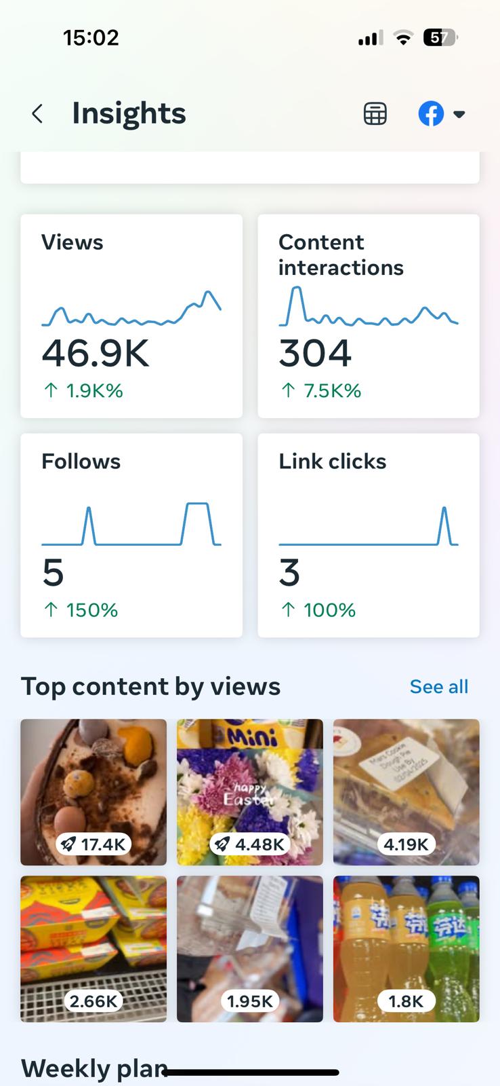
Task: Expand the platform switcher dropdown arrow
Action: click(x=459, y=114)
